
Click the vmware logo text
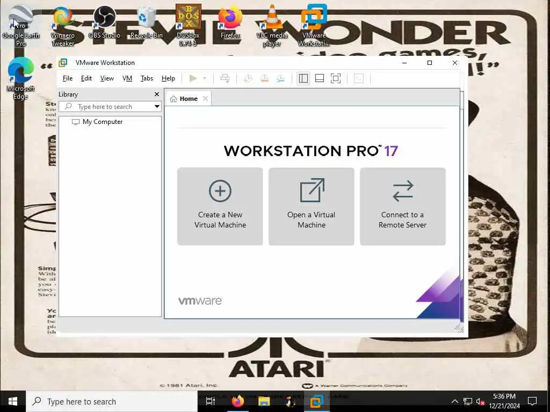coord(200,300)
